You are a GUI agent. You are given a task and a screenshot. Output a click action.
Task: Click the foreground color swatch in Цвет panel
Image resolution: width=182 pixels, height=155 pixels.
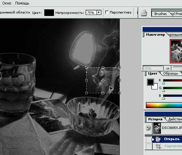[151, 82]
